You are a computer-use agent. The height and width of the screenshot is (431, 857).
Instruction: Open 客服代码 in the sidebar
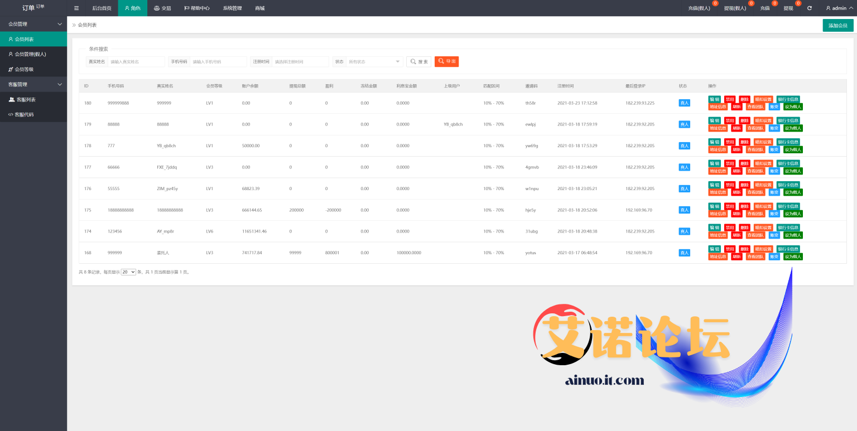click(33, 114)
